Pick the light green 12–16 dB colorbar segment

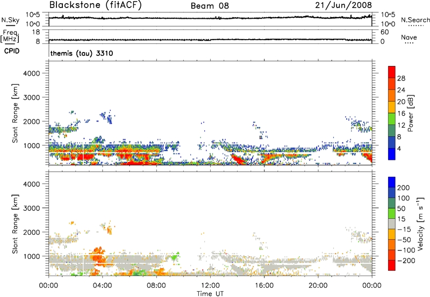coord(392,119)
